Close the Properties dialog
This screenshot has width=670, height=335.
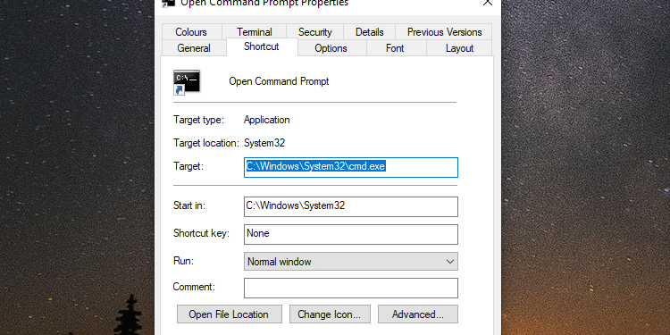pyautogui.click(x=488, y=3)
